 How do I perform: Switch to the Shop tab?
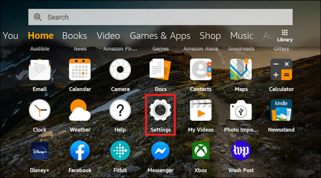(210, 36)
